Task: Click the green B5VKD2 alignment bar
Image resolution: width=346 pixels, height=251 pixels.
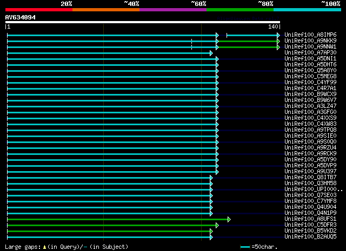Action: coord(109,232)
